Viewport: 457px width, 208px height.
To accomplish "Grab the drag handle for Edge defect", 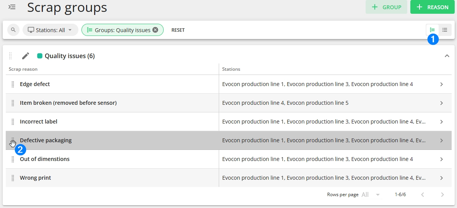I will coord(13,84).
